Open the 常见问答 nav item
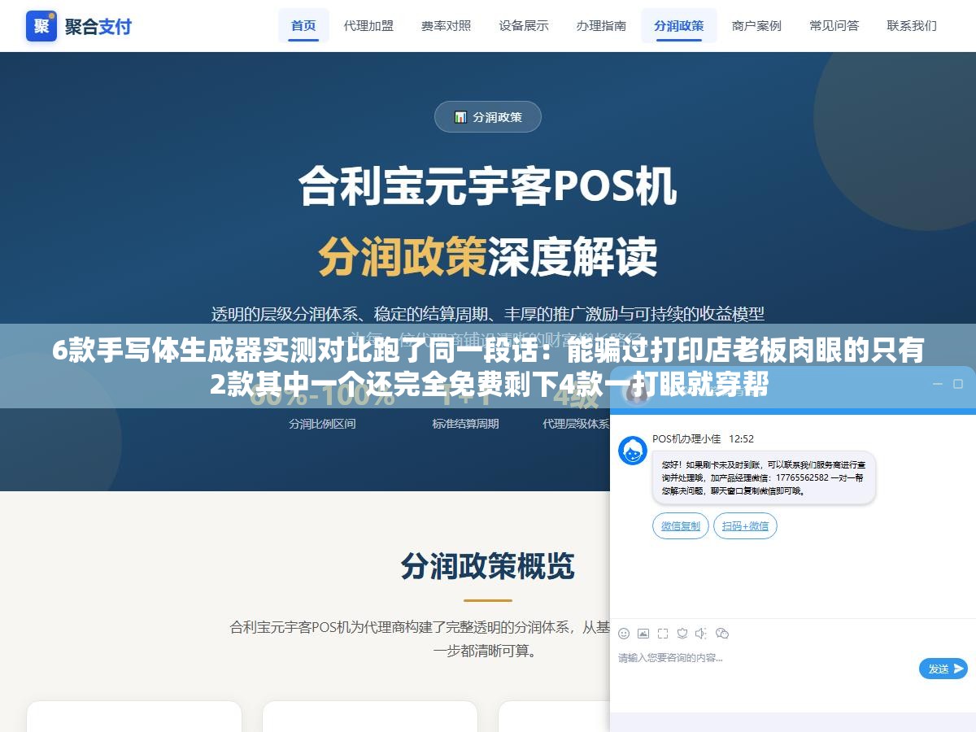The height and width of the screenshot is (732, 976). coord(834,25)
